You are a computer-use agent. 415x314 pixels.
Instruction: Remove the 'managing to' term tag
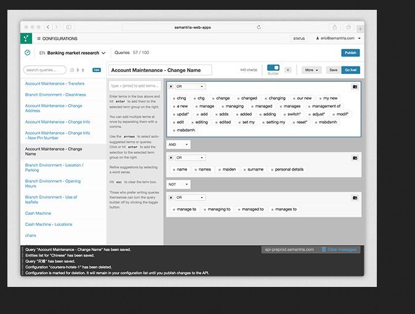point(205,210)
